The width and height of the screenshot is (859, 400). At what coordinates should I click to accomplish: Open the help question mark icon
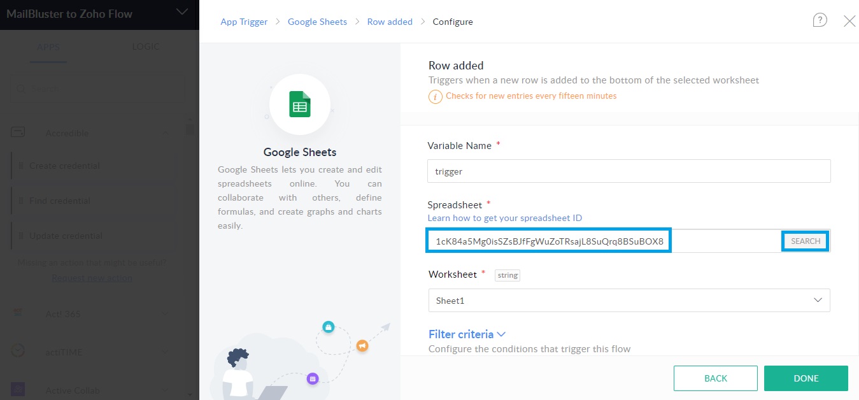pos(820,21)
